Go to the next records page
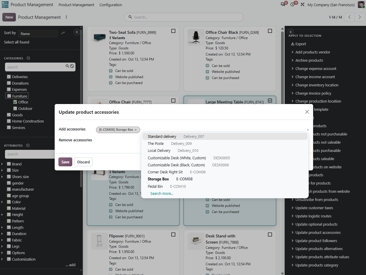The image size is (366, 275). click(360, 17)
